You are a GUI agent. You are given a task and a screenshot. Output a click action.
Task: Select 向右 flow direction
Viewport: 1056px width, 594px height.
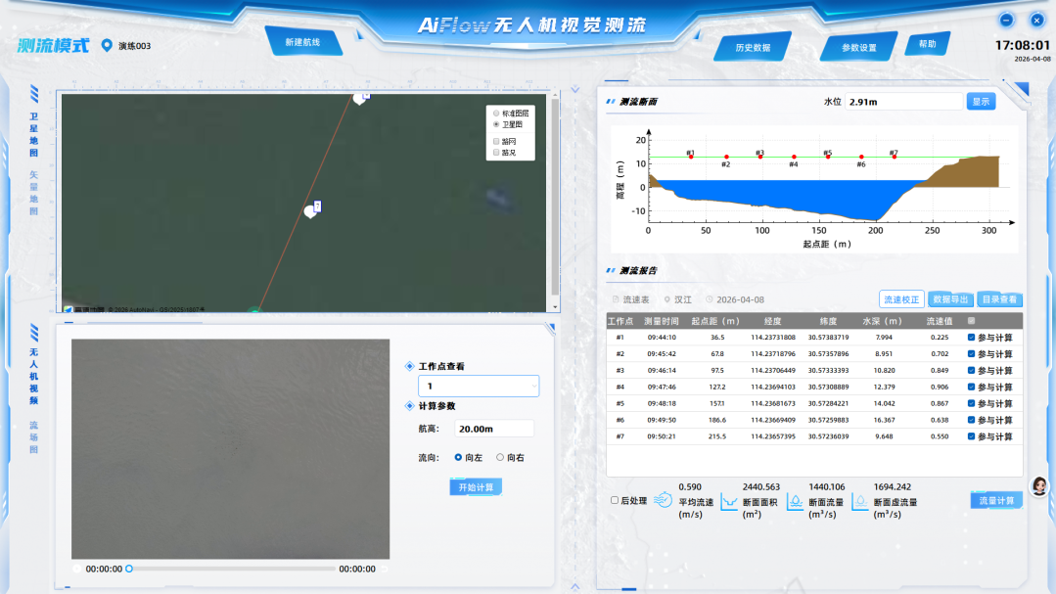(x=500, y=457)
